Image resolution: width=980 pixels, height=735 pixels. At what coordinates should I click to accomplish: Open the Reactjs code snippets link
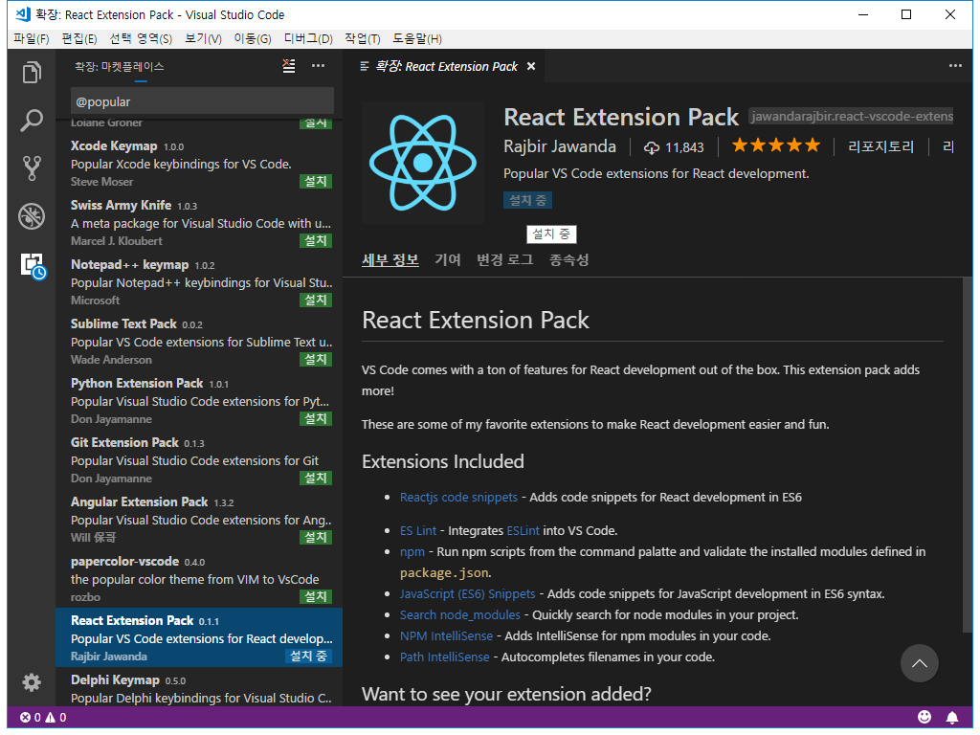pyautogui.click(x=458, y=498)
